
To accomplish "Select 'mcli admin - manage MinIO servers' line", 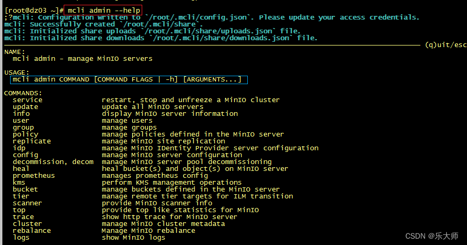I will (82, 59).
